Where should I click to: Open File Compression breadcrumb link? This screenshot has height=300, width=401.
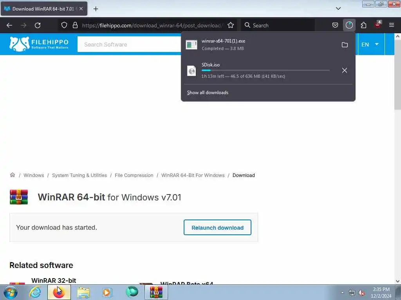pos(134,175)
